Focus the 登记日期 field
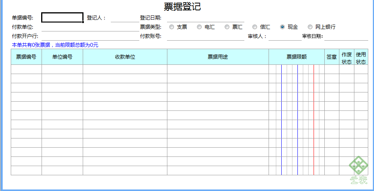This screenshot has width=374, height=191. [x=205, y=18]
